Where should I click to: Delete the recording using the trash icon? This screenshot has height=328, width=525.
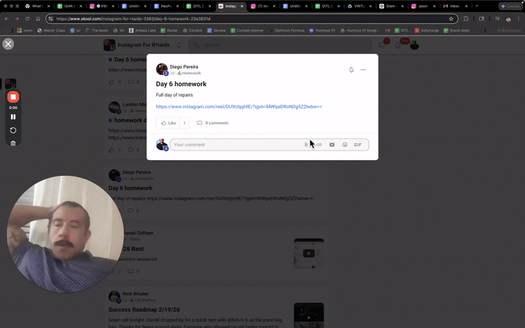[x=13, y=143]
